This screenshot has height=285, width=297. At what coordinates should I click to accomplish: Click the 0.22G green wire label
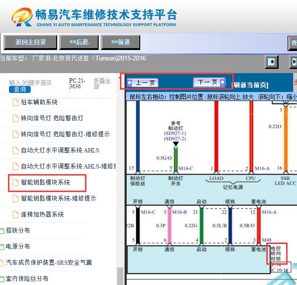click(191, 226)
